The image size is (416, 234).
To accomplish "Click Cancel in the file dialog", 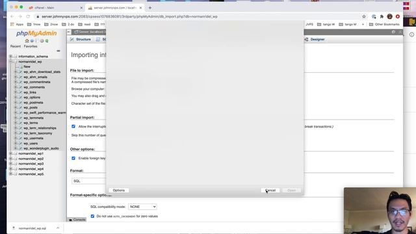I will pyautogui.click(x=270, y=190).
